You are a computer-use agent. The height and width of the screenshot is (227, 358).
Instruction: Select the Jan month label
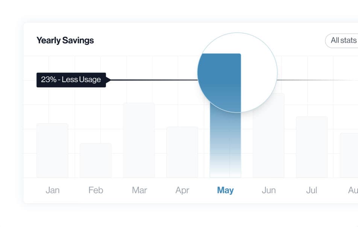click(53, 190)
